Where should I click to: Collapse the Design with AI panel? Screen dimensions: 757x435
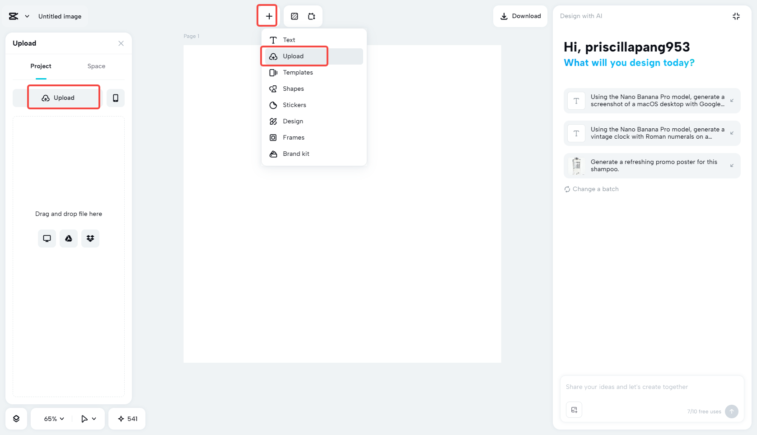pyautogui.click(x=736, y=16)
